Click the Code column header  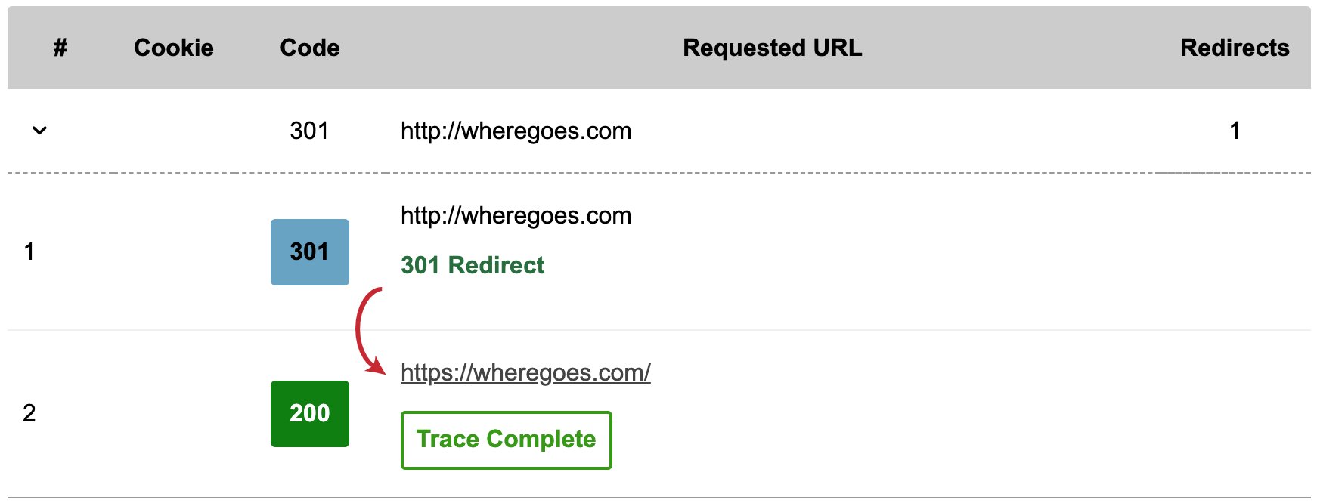tap(310, 48)
